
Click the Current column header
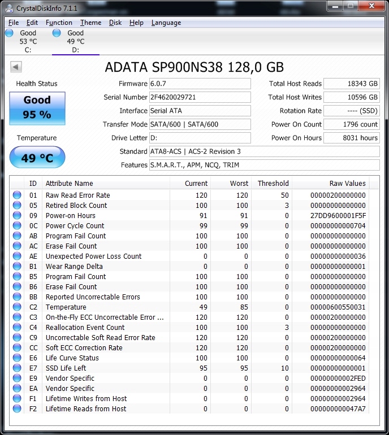click(x=190, y=184)
